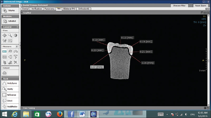Select the ruler length measurement tool
This screenshot has height=118, width=211.
(4, 51)
